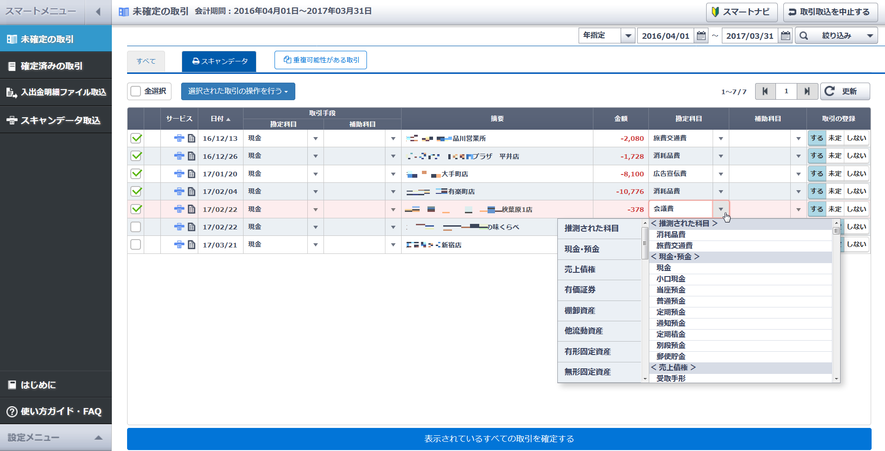Open スマートナビ guide
This screenshot has height=451, width=885.
pyautogui.click(x=741, y=12)
